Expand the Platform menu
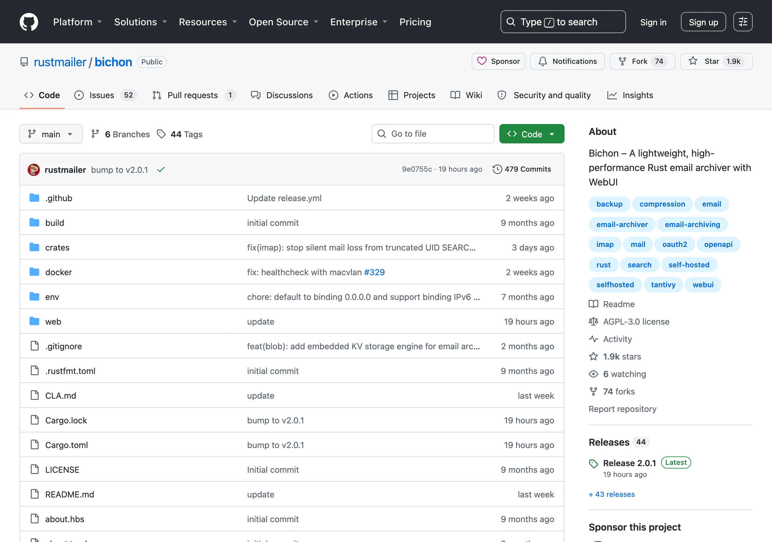Screen dimensions: 772x542 77,22
